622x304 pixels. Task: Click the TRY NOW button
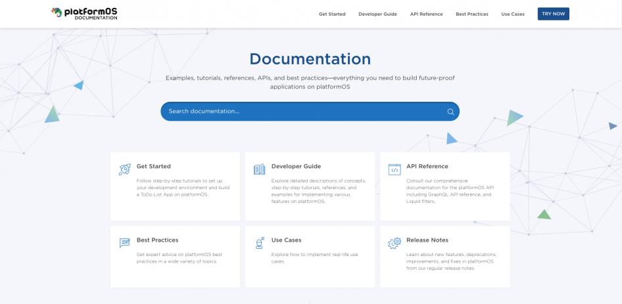point(554,14)
